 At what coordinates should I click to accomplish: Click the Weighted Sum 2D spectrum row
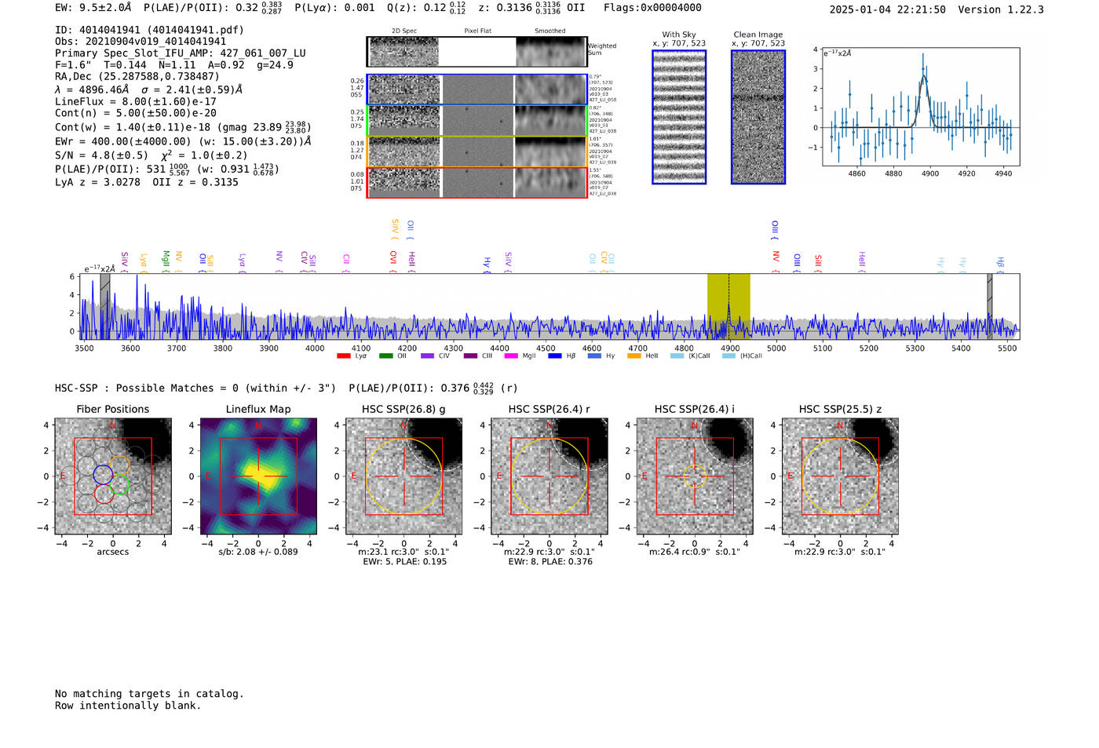point(476,51)
